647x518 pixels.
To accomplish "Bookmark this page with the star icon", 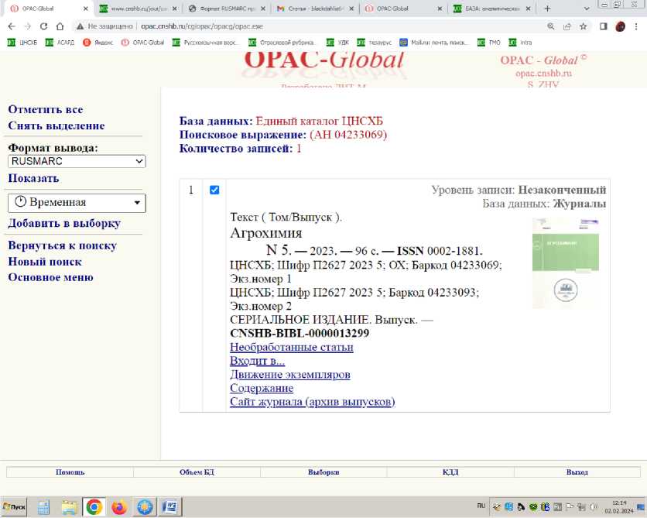I will tap(583, 26).
